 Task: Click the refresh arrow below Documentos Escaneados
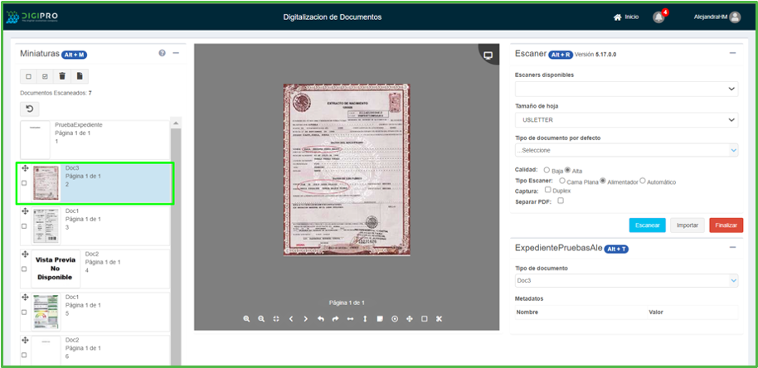point(29,109)
